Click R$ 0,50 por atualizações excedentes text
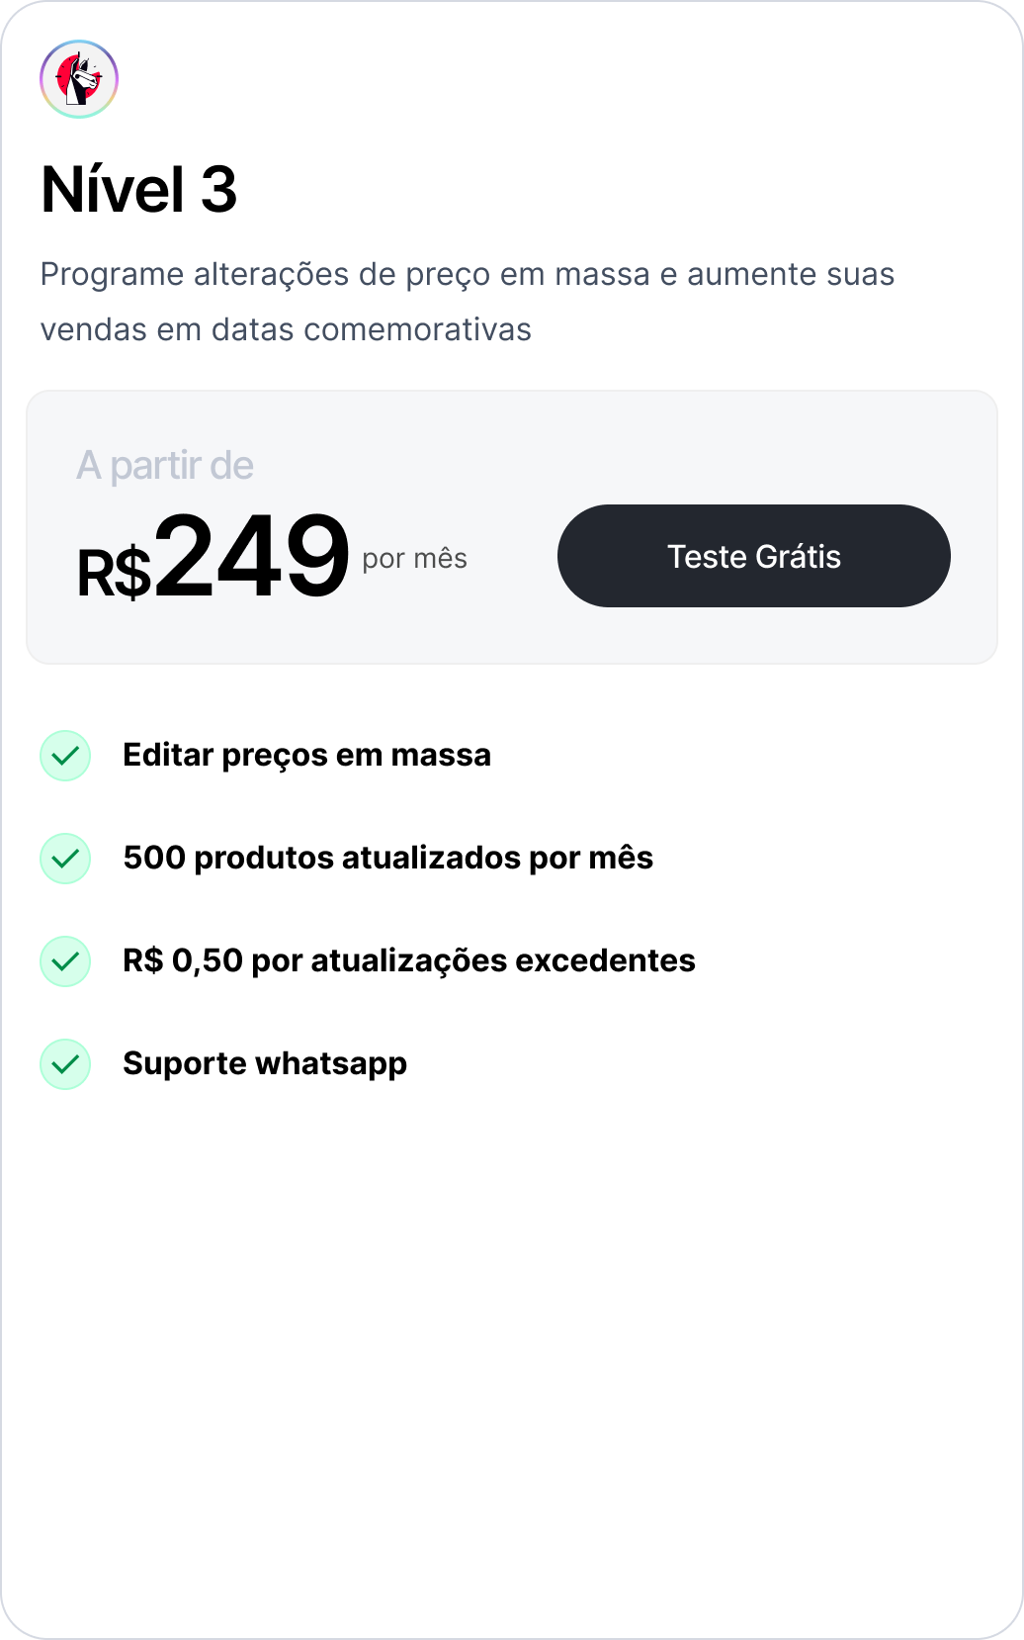Screen dimensions: 1024x1640 (408, 960)
